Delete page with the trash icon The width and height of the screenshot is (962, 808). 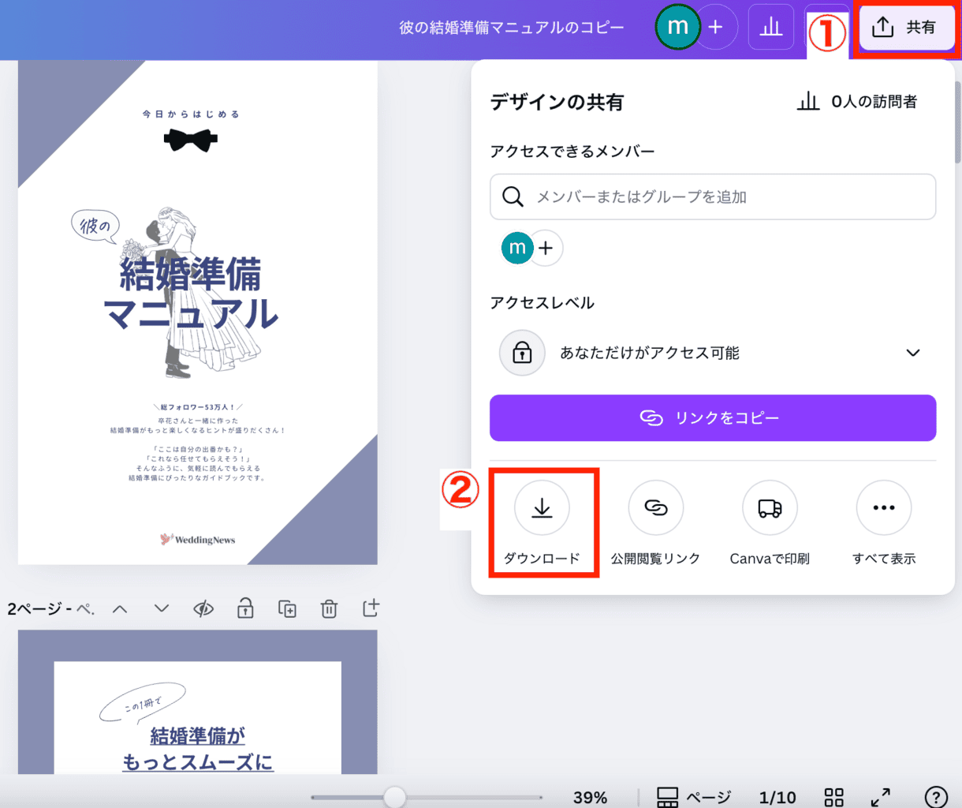pos(329,608)
